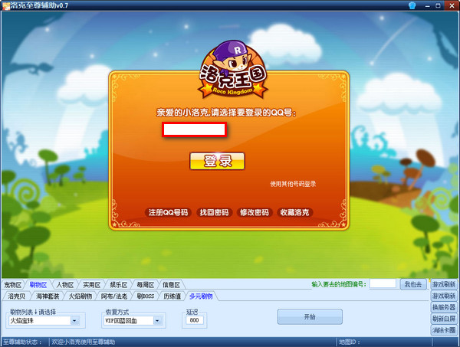The width and height of the screenshot is (460, 347).
Task: Click the map number input field
Action: tap(383, 283)
